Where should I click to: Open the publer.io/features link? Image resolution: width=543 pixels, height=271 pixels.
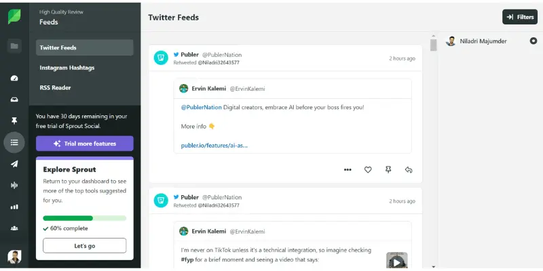pos(214,146)
